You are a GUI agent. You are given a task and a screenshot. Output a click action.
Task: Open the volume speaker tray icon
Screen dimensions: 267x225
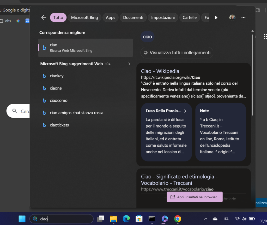(244, 219)
